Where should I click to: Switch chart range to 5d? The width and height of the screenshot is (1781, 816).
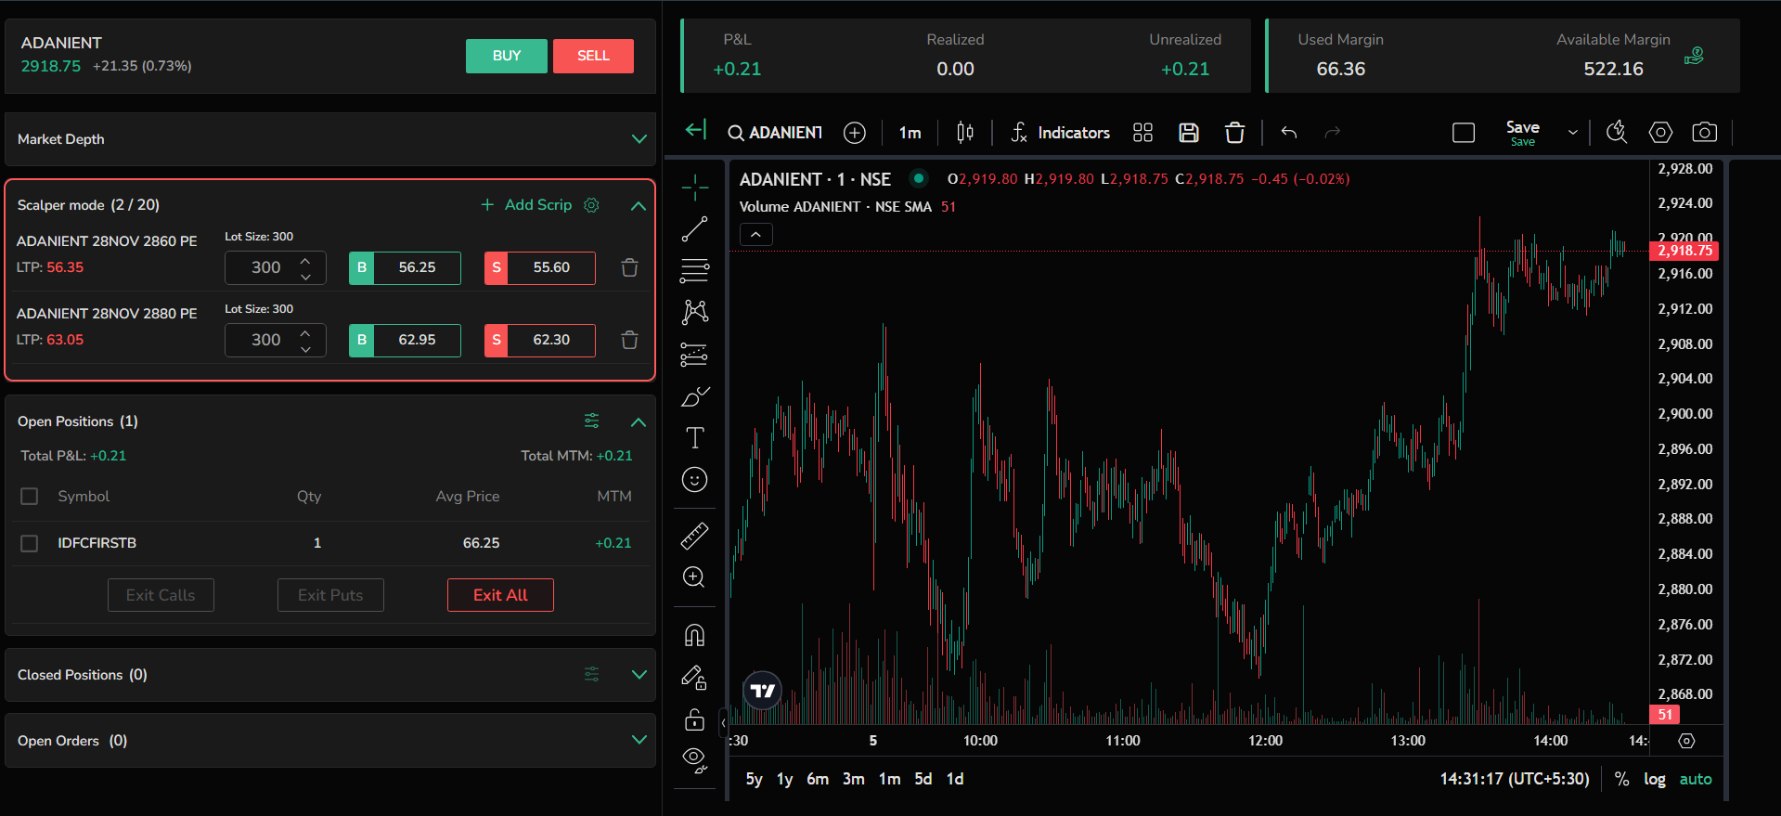[923, 779]
